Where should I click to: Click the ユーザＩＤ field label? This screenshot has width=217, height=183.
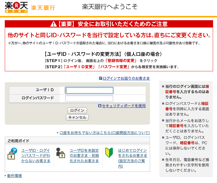(44, 90)
